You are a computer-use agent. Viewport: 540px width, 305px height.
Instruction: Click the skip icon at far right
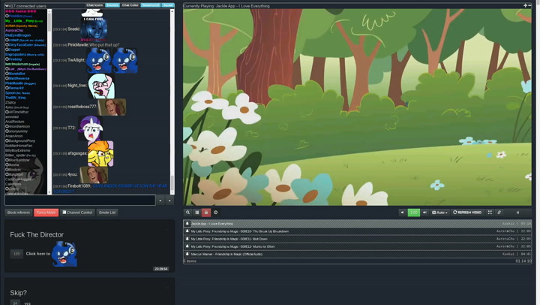[x=517, y=213]
